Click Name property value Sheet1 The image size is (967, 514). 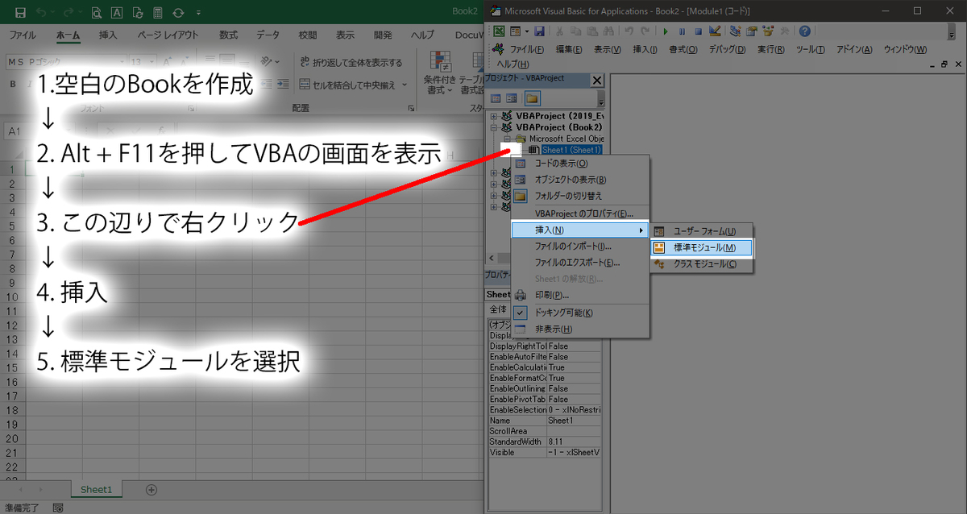(574, 421)
